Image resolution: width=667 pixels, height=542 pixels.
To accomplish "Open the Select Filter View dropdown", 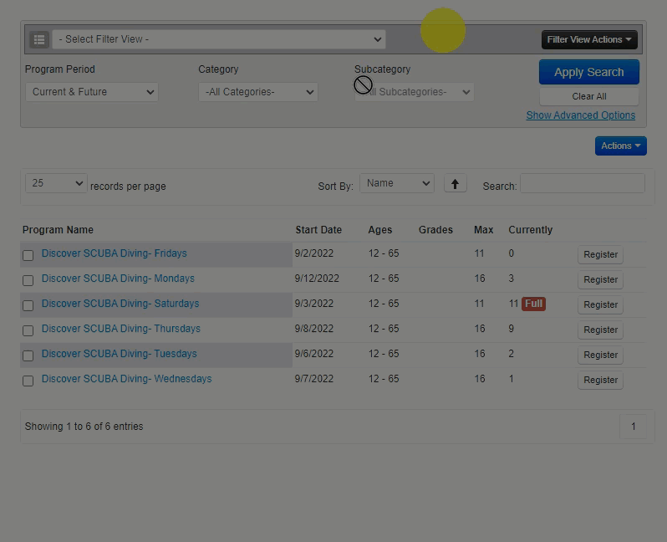I will [x=219, y=39].
